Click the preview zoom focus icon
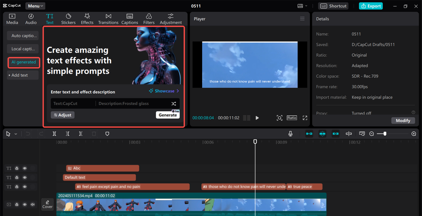This screenshot has width=422, height=216. coord(280,118)
